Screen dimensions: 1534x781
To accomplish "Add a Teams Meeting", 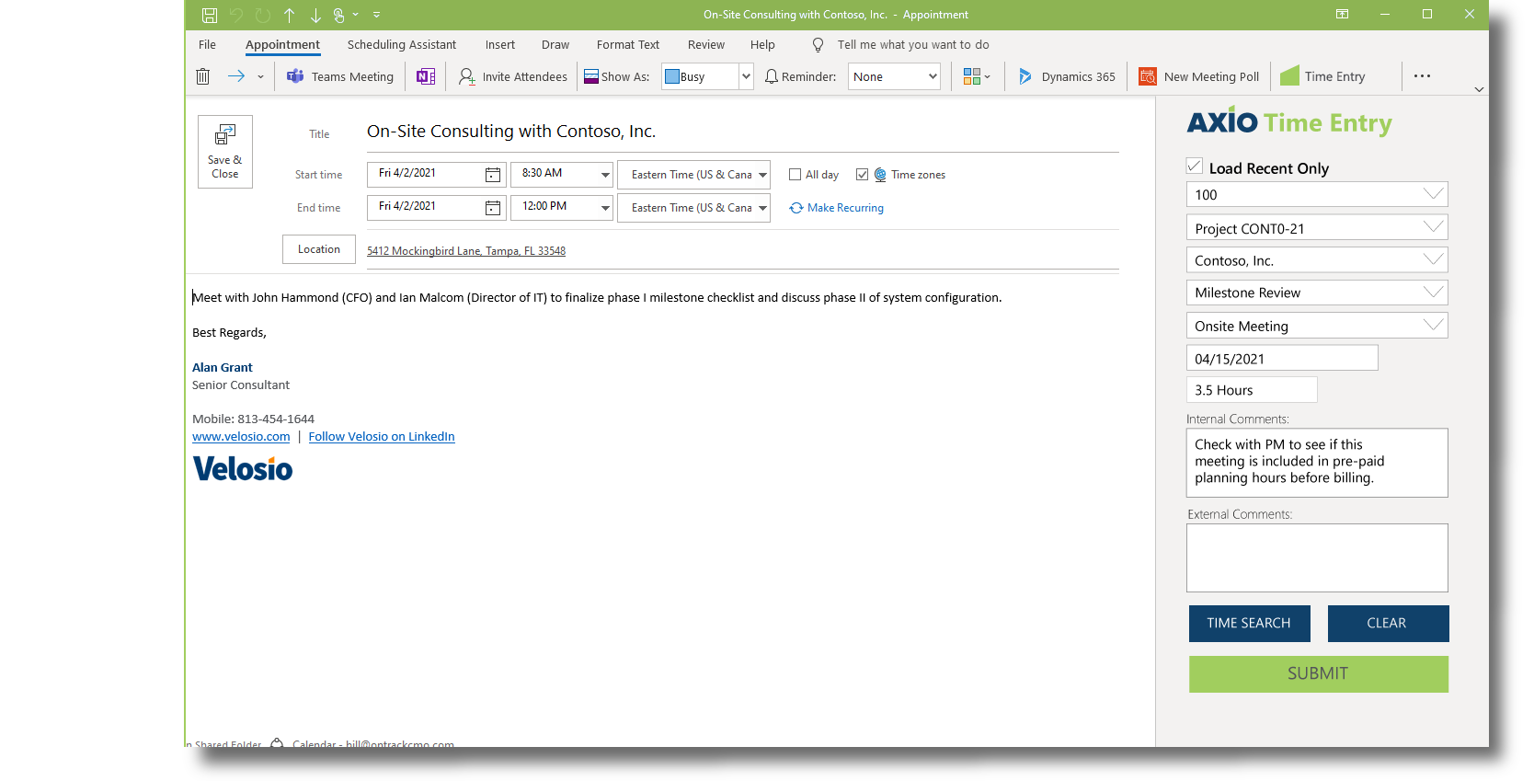I will click(340, 76).
